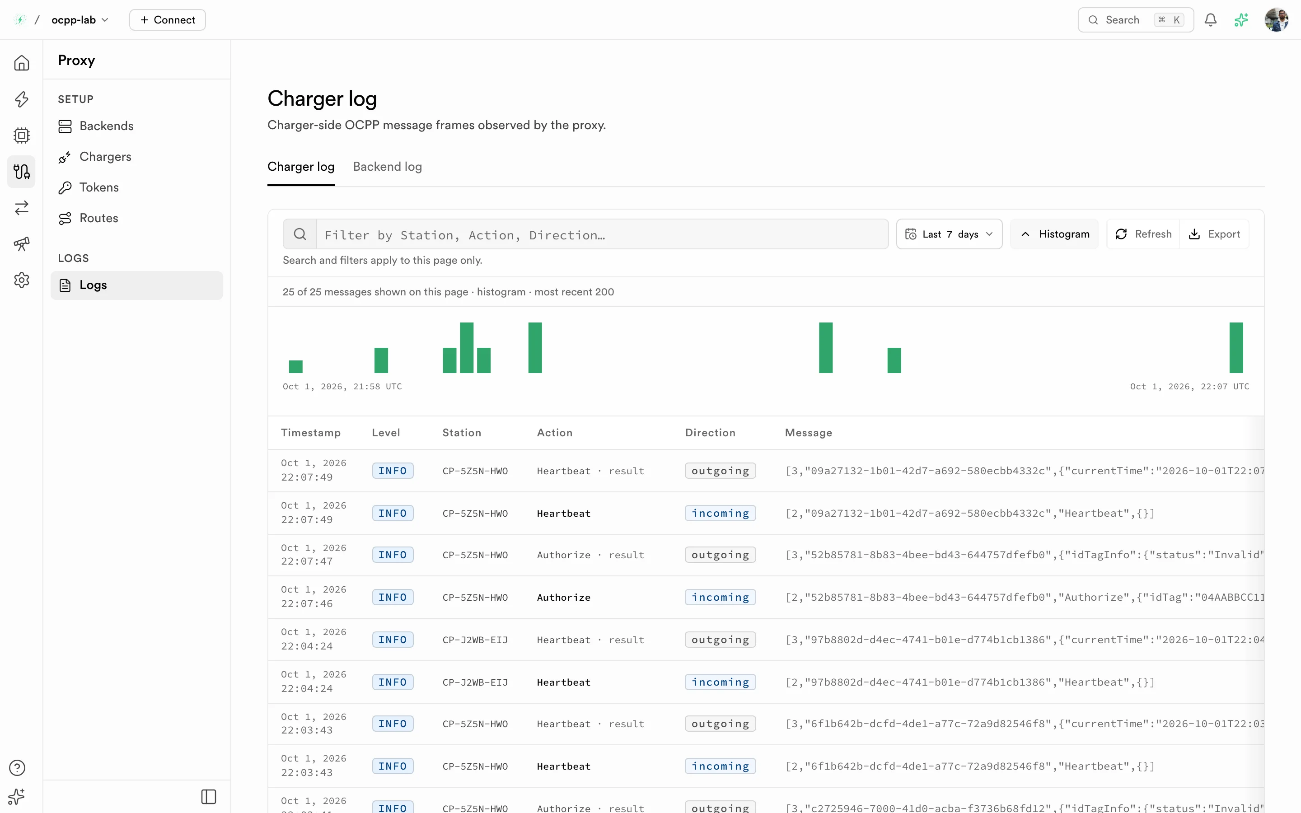The image size is (1301, 813).
Task: Expand the ocpp-lab project dropdown
Action: pos(80,20)
